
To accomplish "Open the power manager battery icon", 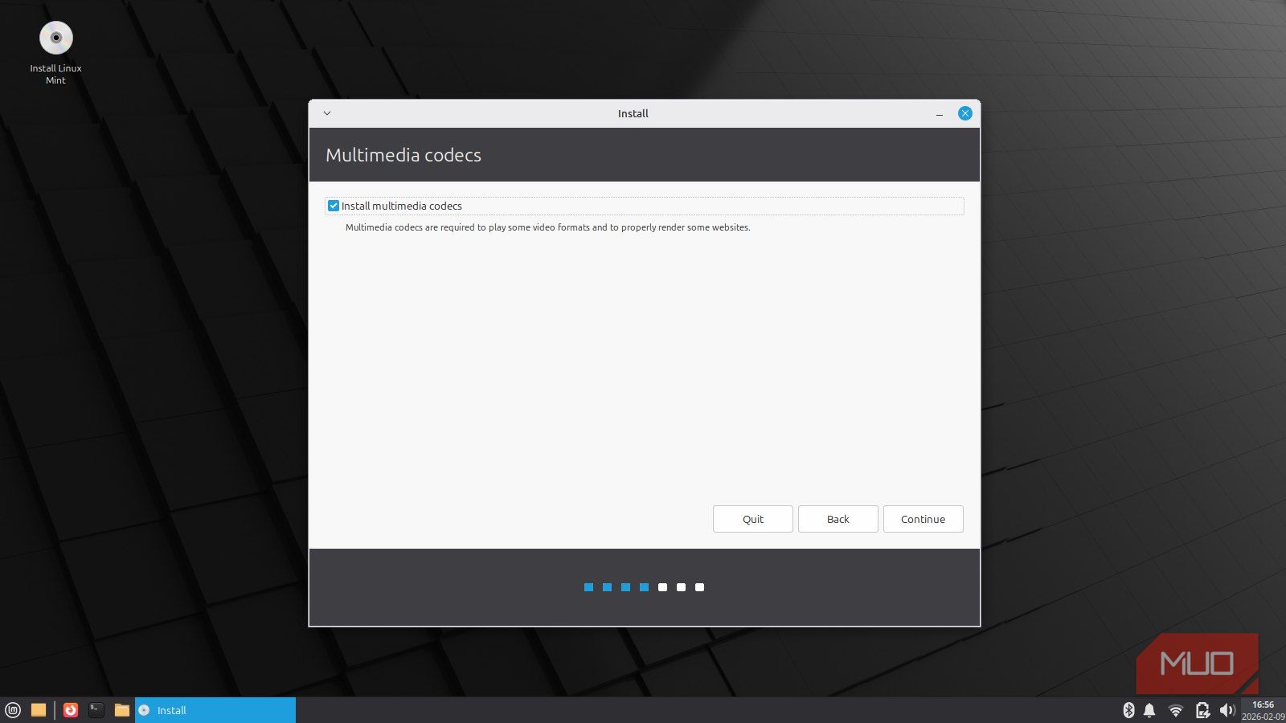I will click(1202, 710).
